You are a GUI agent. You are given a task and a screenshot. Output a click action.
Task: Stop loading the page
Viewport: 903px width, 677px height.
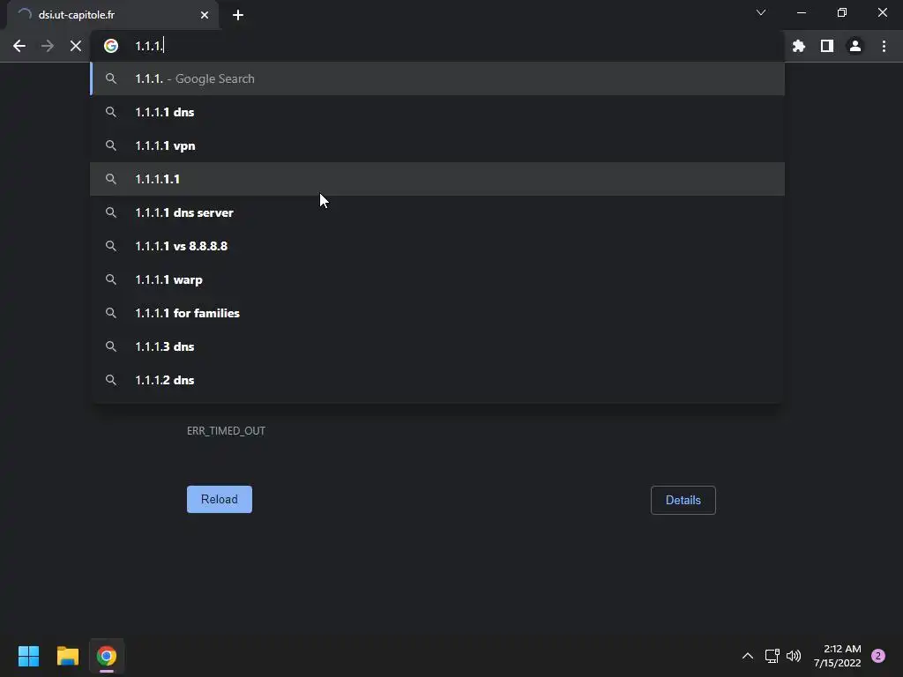click(76, 46)
